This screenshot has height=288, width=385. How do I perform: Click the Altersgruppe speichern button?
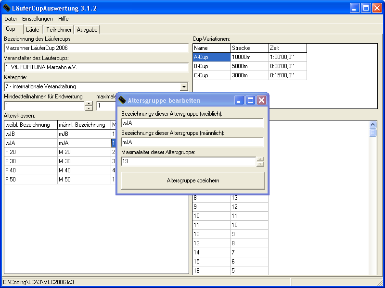click(193, 180)
